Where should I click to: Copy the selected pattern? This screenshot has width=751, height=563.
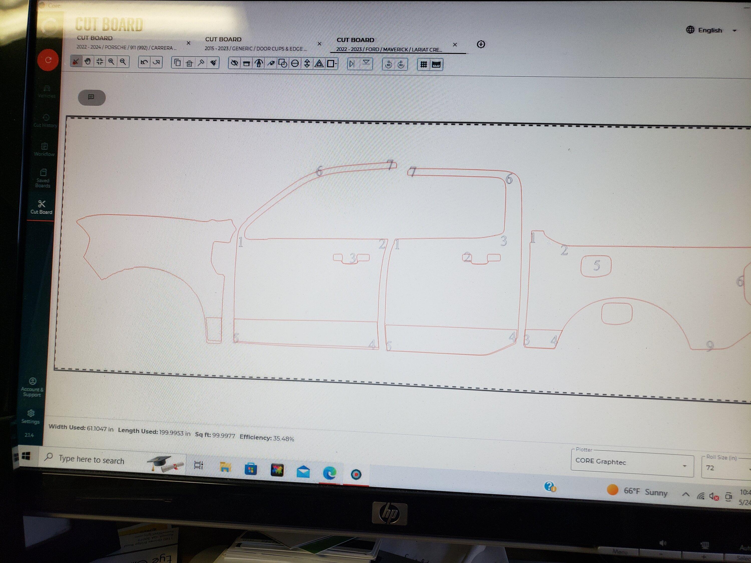(x=177, y=63)
